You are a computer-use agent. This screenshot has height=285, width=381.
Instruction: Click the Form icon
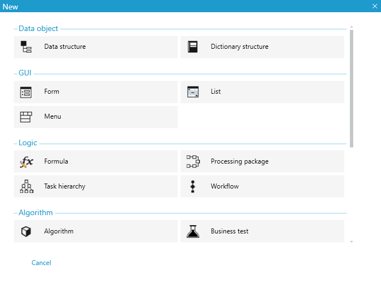coord(26,92)
